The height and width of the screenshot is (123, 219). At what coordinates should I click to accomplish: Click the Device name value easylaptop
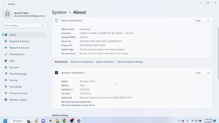[85, 29]
